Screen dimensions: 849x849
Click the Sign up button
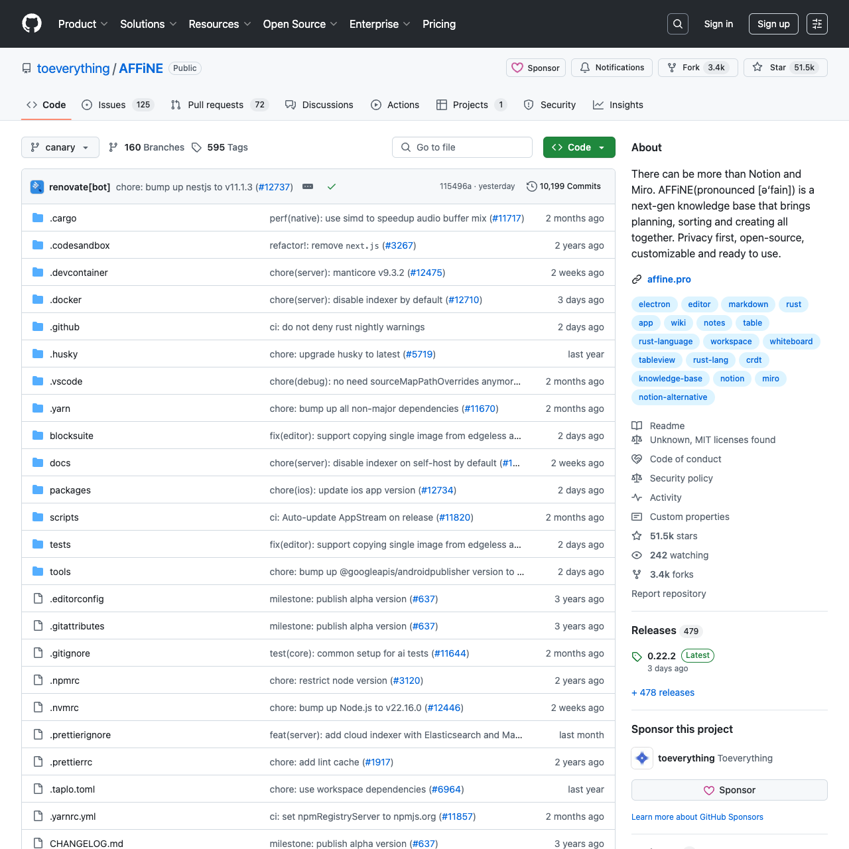(773, 24)
